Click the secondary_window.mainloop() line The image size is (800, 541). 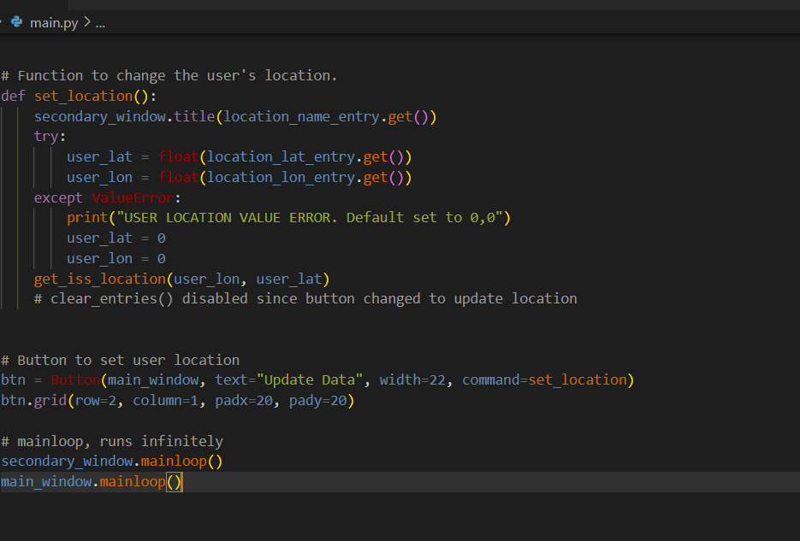[112, 461]
